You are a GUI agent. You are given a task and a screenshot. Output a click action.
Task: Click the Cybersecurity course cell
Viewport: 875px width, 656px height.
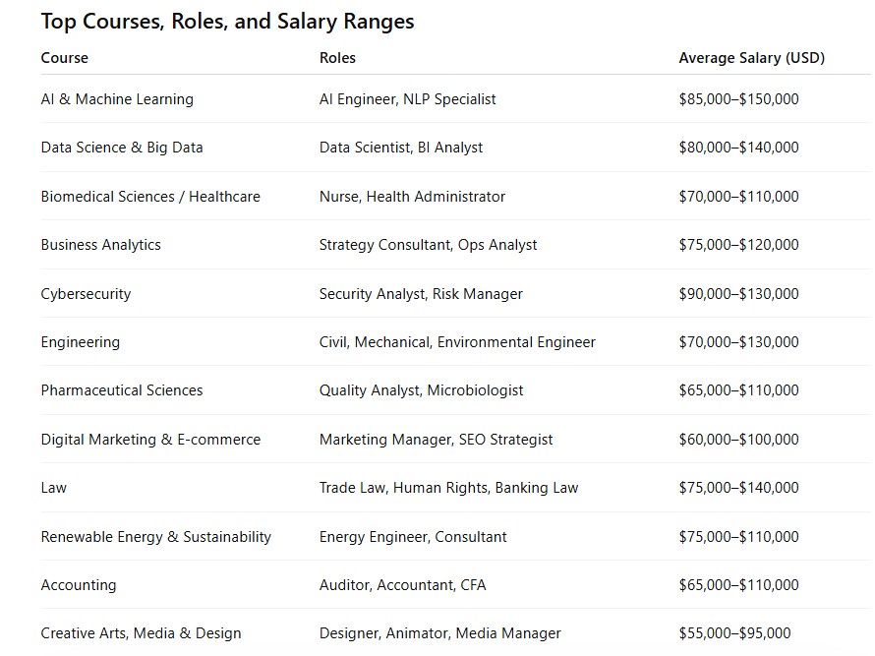coord(86,294)
